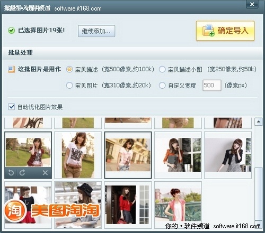Select the 自定义宽度 radio option
265x233 pixels.
click(162, 86)
